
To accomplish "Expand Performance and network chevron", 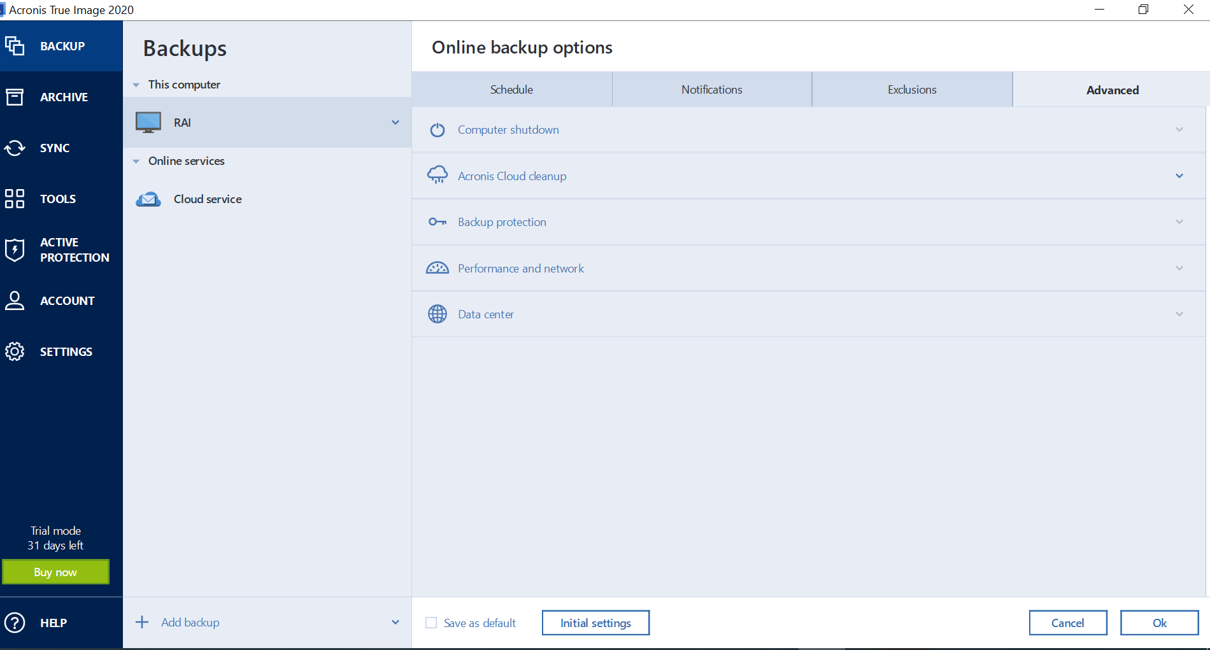I will 1179,268.
